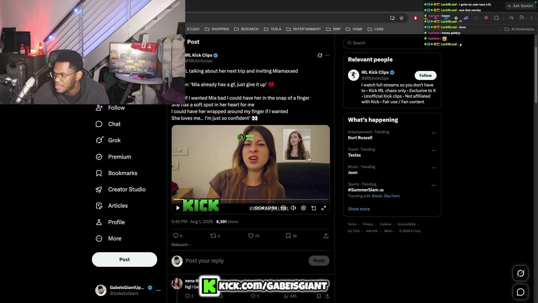Enter fullscreen on the video

[324, 208]
